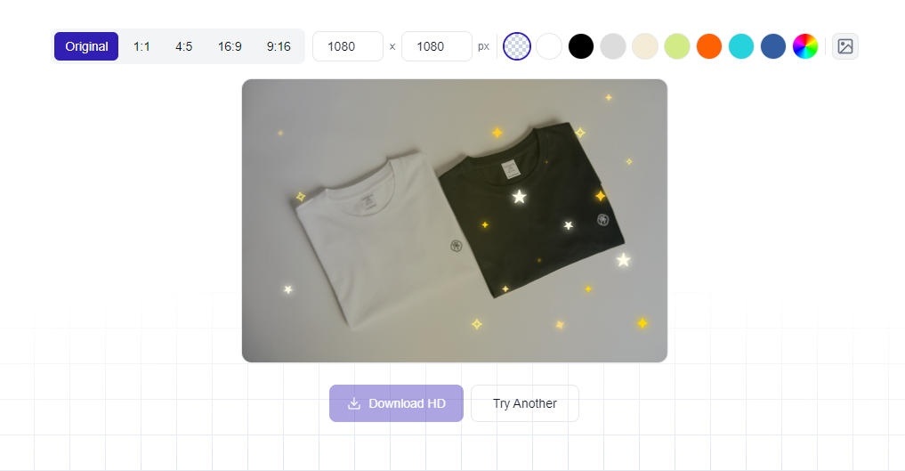
Task: Focus the height input field after the ×
Action: tap(436, 46)
